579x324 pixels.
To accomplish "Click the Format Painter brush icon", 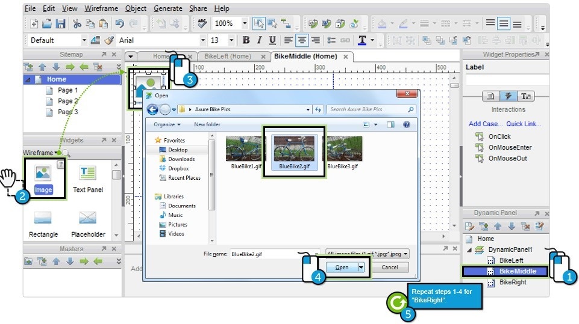I will (x=108, y=40).
